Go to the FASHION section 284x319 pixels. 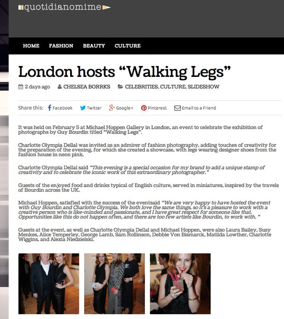(61, 46)
